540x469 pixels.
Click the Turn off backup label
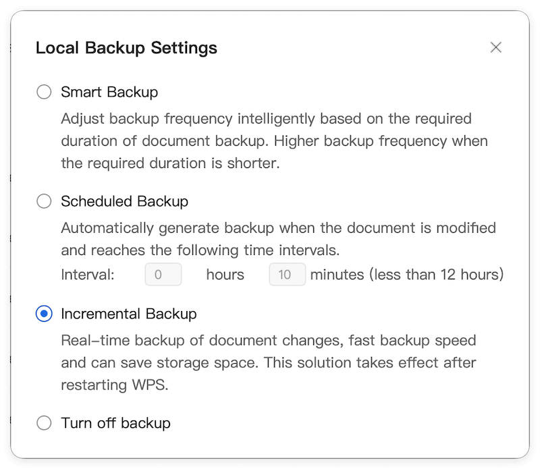115,423
